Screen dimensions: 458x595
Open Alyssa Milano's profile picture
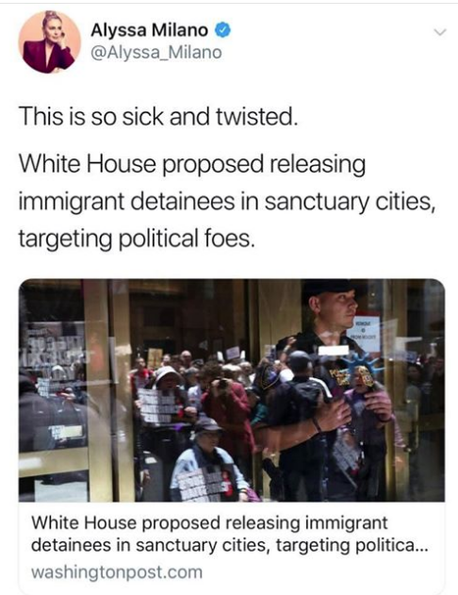[x=50, y=41]
